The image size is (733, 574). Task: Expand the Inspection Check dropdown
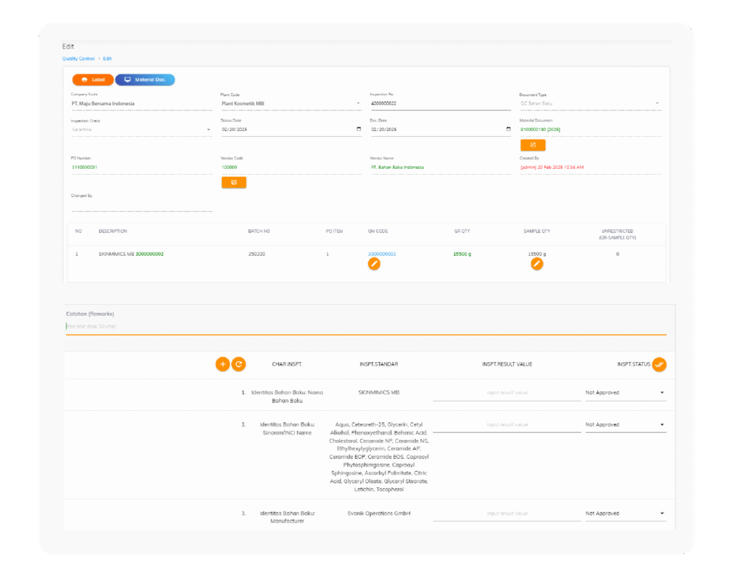tap(209, 130)
